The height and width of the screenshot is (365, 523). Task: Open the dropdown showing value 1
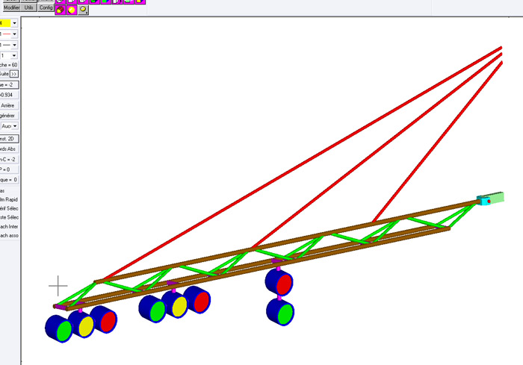[14, 55]
